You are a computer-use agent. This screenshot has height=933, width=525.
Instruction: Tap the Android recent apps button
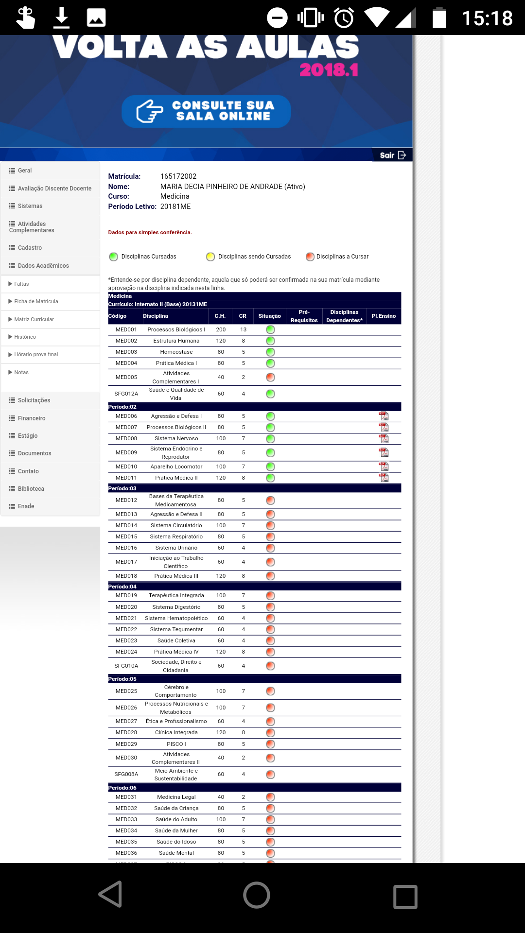point(405,896)
